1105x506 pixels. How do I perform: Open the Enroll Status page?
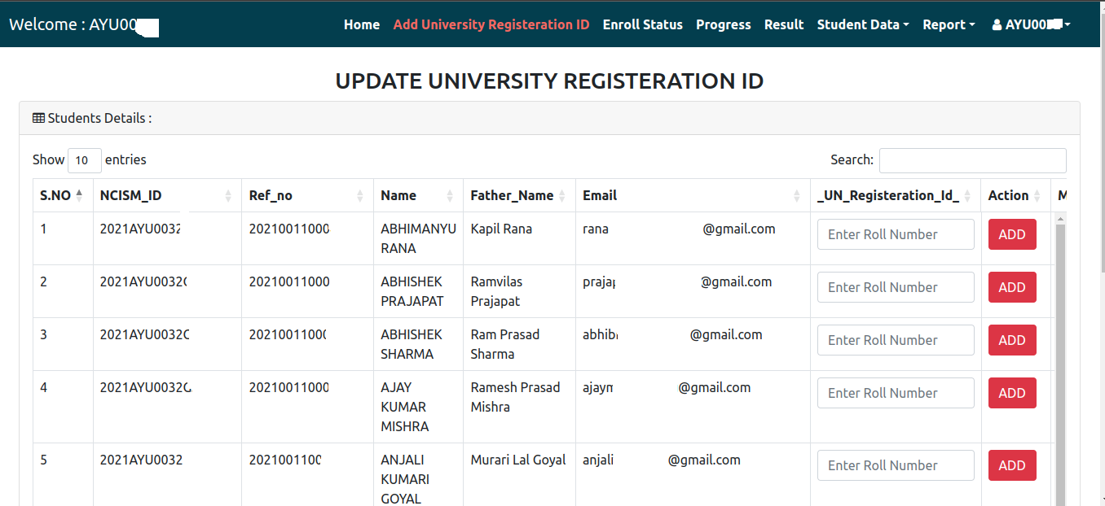tap(643, 24)
